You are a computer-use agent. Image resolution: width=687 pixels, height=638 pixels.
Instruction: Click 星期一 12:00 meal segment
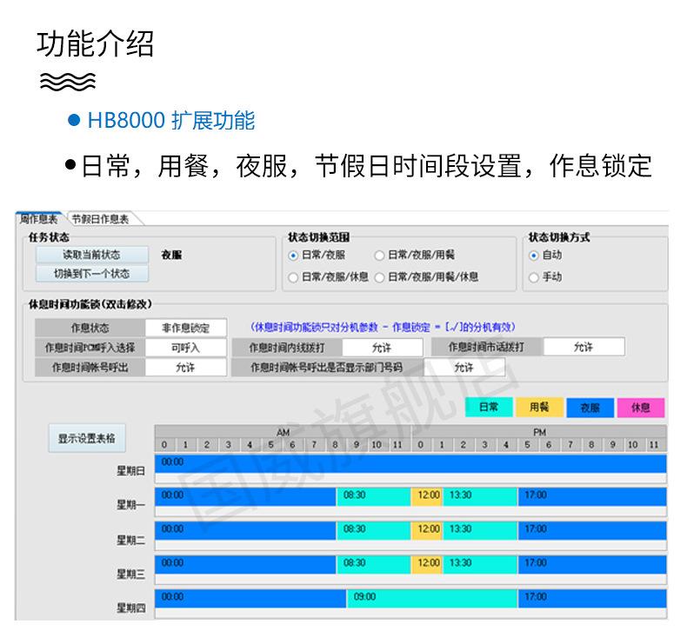click(x=427, y=497)
